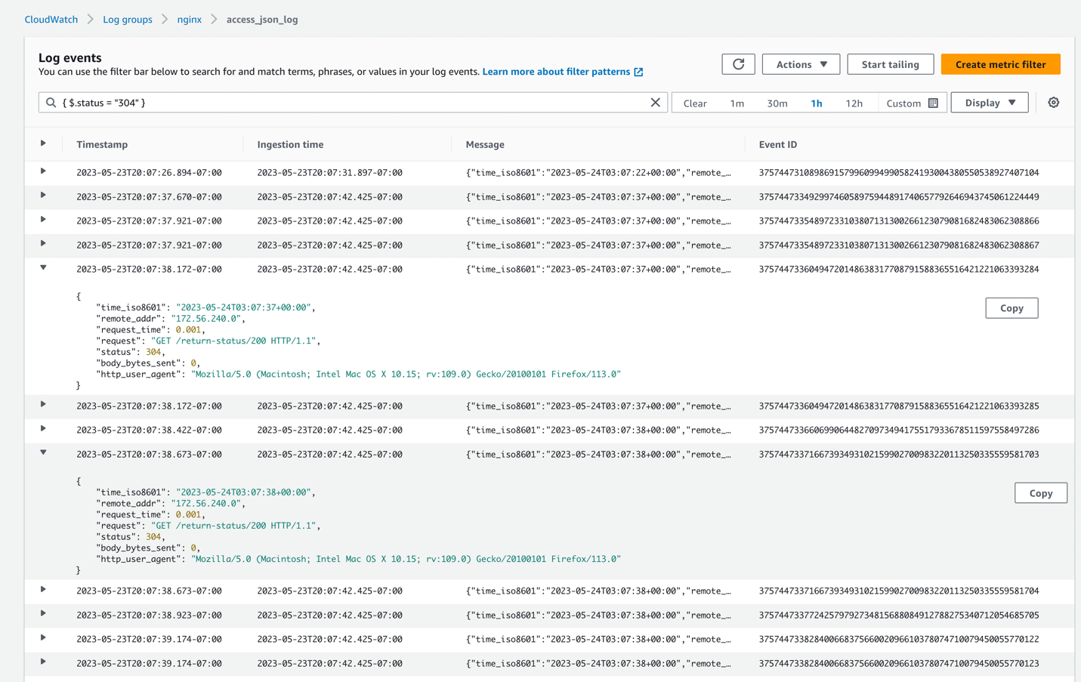Image resolution: width=1081 pixels, height=682 pixels.
Task: Expand the 20:07:26.894 log event row
Action: pos(43,171)
